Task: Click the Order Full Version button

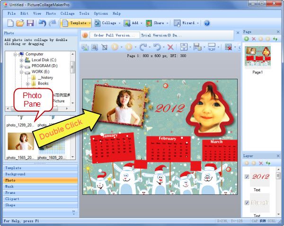Action: 115,35
